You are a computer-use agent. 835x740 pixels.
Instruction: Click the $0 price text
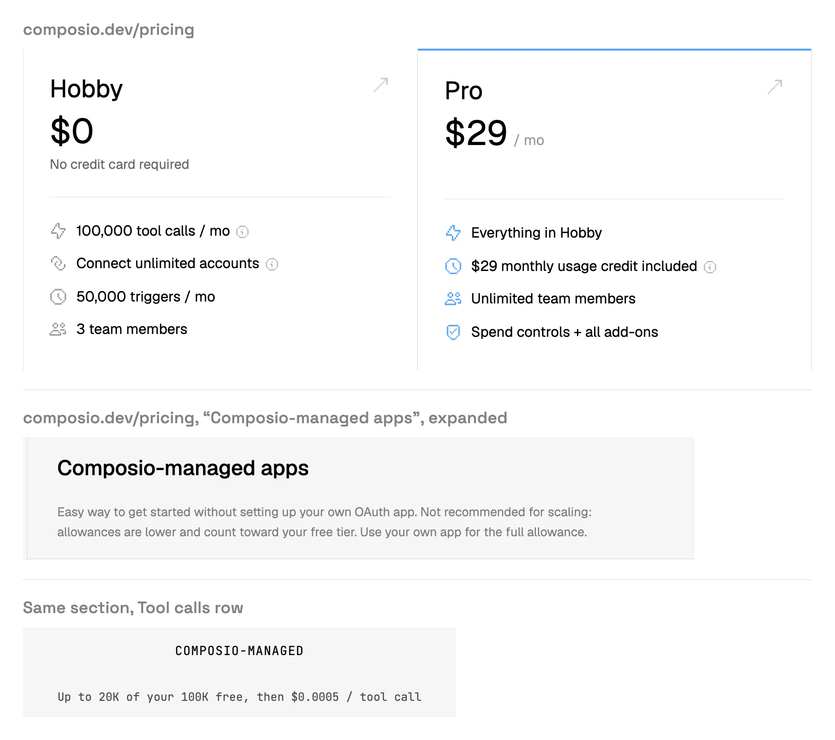pos(72,131)
